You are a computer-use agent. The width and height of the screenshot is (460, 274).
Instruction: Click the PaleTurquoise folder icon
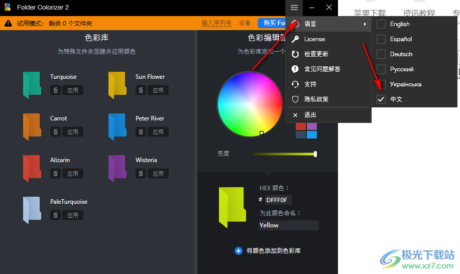32,210
